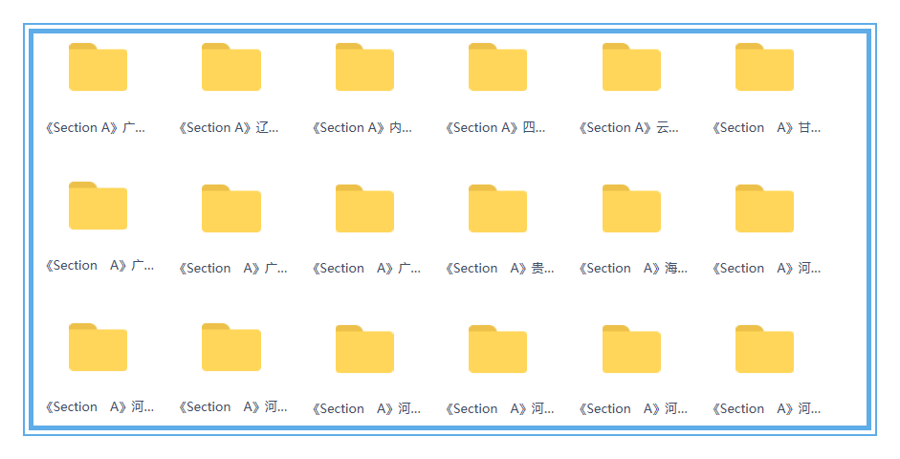Select the label text 《Section A》海...
The height and width of the screenshot is (459, 900).
coord(634,268)
